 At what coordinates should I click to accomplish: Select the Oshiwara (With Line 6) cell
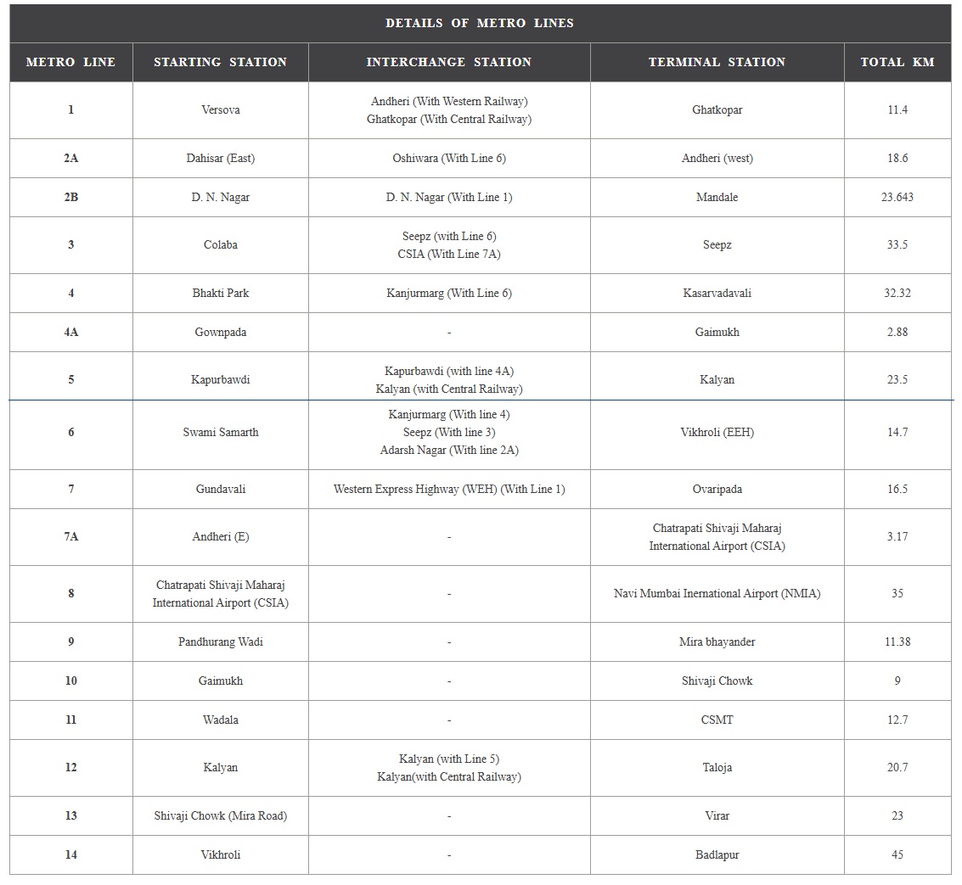448,158
